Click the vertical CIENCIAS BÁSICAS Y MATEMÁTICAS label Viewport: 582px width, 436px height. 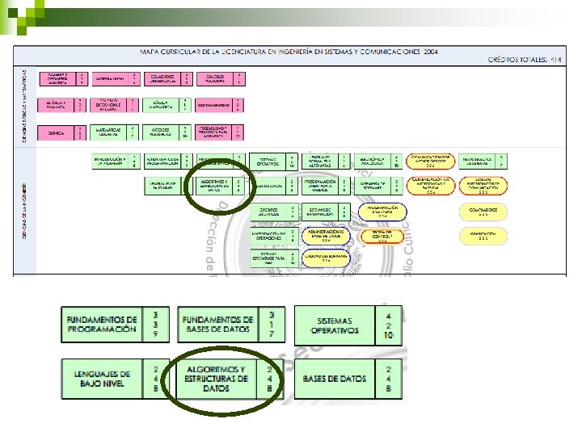coord(24,107)
